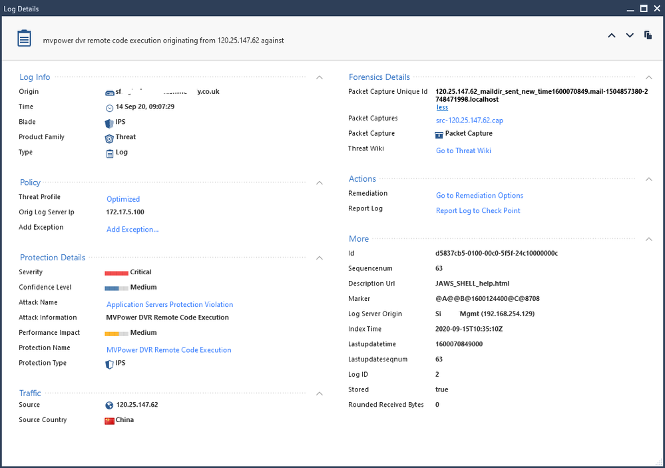Open Go to Remediation Options link
The height and width of the screenshot is (468, 665).
[480, 196]
